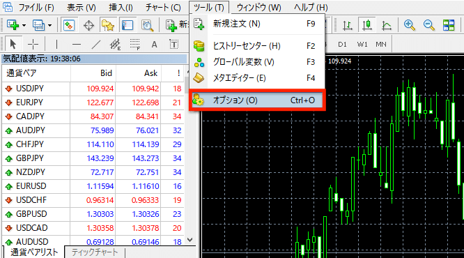Switch to the ティックチャート tab
464x258 pixels.
pyautogui.click(x=95, y=252)
